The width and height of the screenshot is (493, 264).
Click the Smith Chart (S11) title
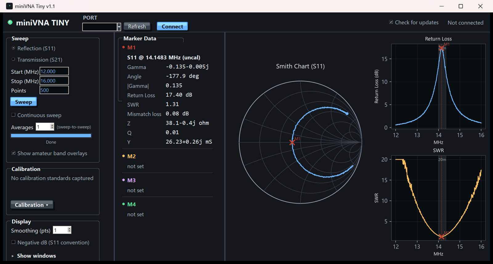pyautogui.click(x=300, y=66)
